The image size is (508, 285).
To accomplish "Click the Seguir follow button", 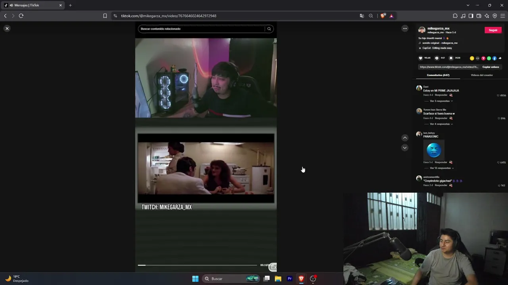I will (493, 30).
